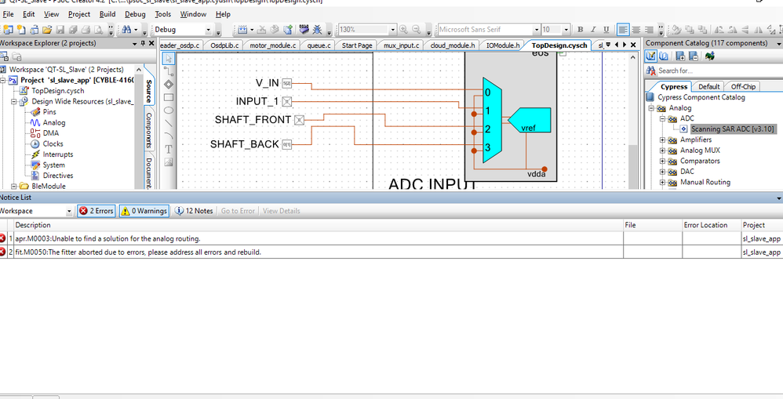Screen dimensions: 783x399
Task: Click the Description column header
Action: point(319,225)
